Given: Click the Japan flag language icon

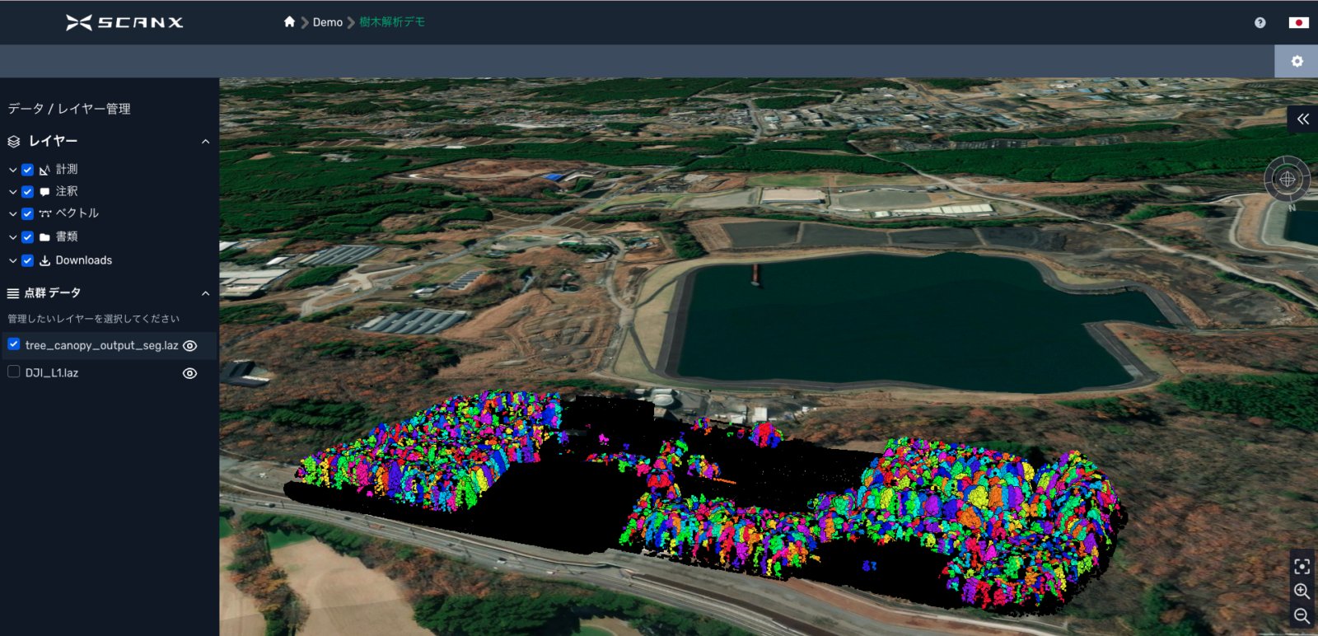Looking at the screenshot, I should click(1298, 23).
